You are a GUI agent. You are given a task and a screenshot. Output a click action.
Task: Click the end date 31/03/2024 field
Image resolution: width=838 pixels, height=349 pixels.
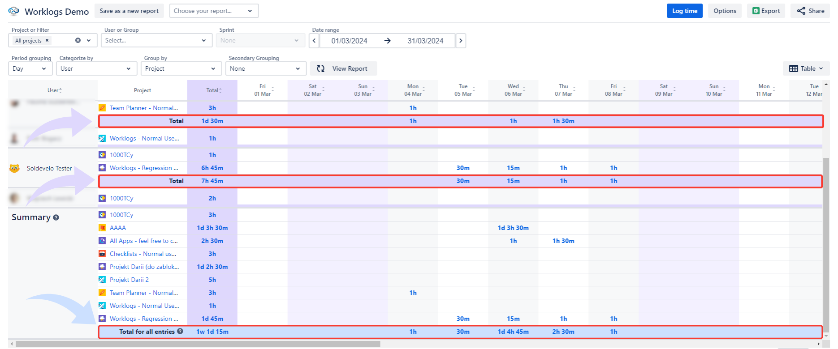pos(425,41)
